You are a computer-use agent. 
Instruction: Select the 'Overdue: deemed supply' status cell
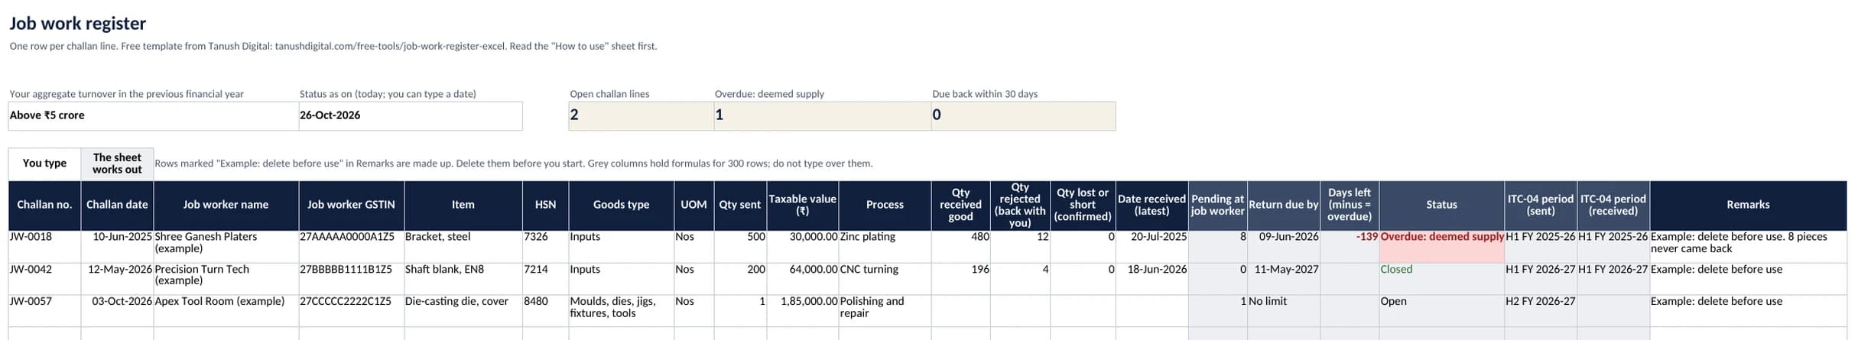click(1442, 247)
